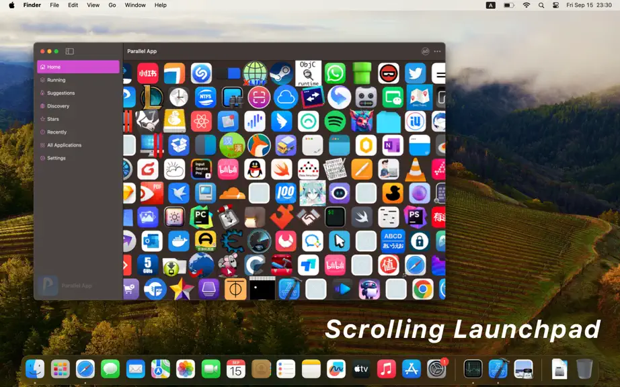Open the anime girl portrait app icon
The width and height of the screenshot is (620, 387).
point(313,193)
